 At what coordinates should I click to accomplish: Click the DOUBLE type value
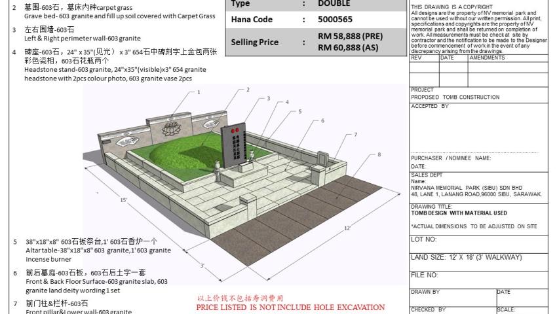pos(334,4)
